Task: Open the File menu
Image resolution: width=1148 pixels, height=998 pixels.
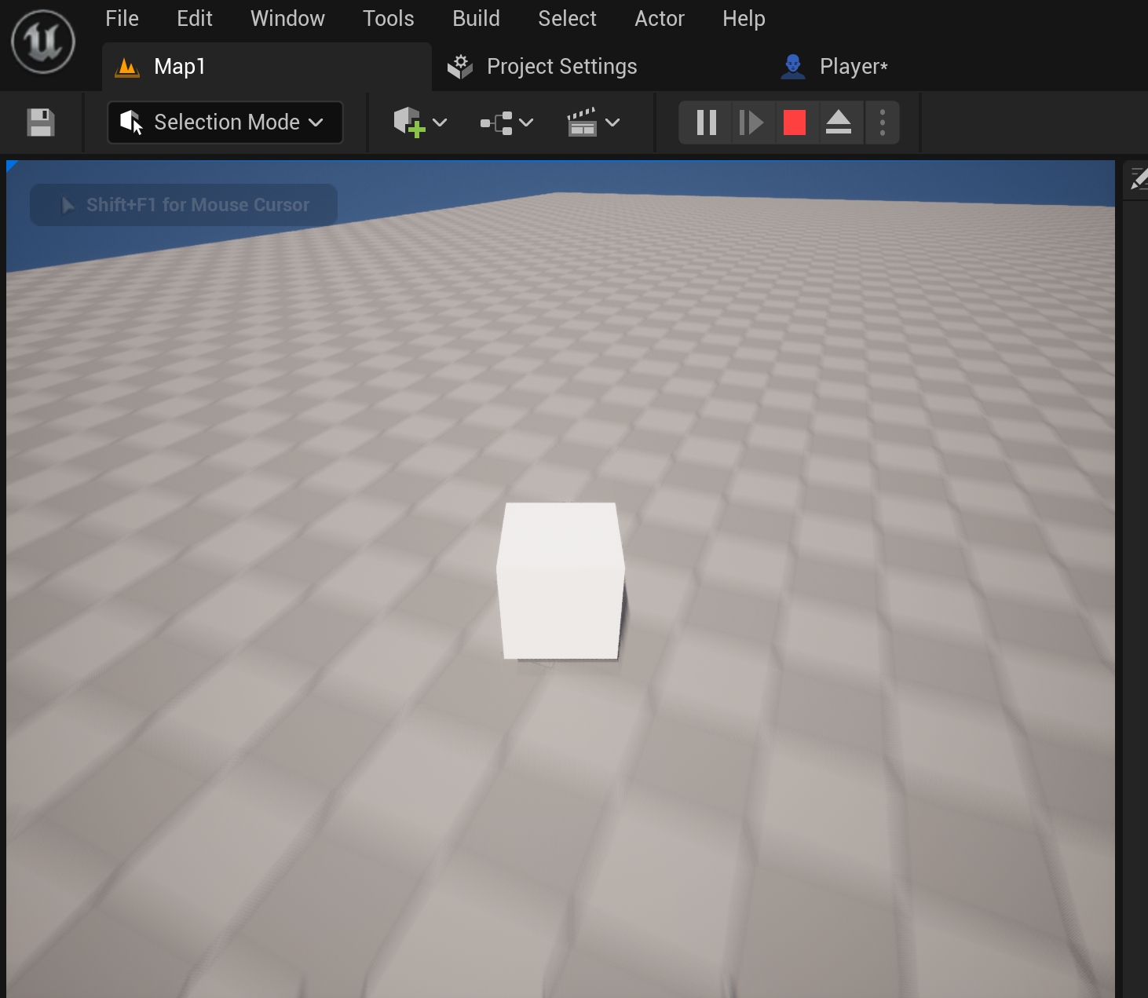Action: click(122, 18)
